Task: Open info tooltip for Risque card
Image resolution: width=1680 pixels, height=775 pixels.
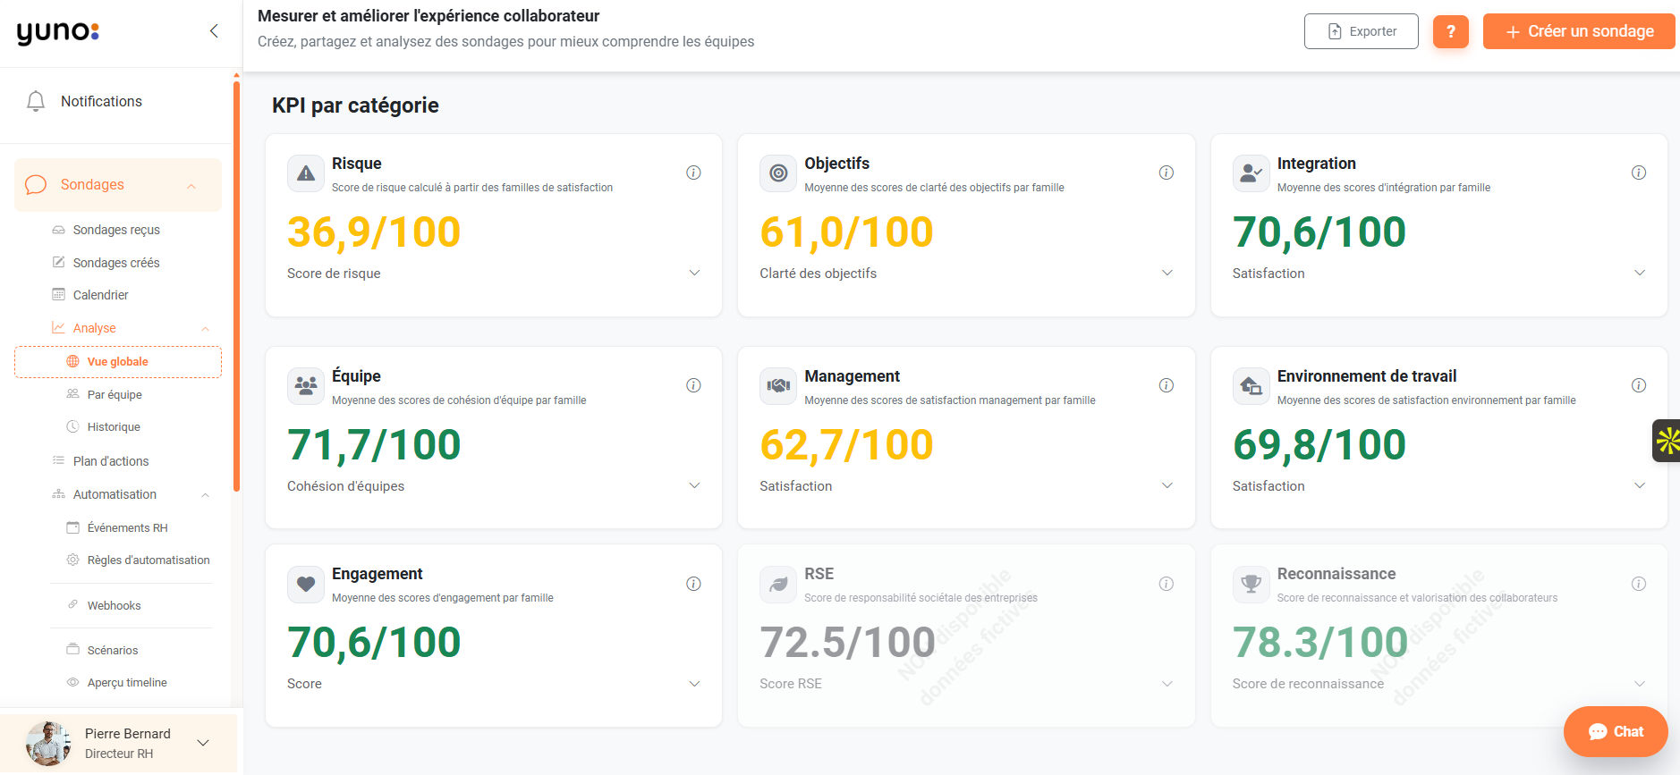Action: click(x=693, y=173)
